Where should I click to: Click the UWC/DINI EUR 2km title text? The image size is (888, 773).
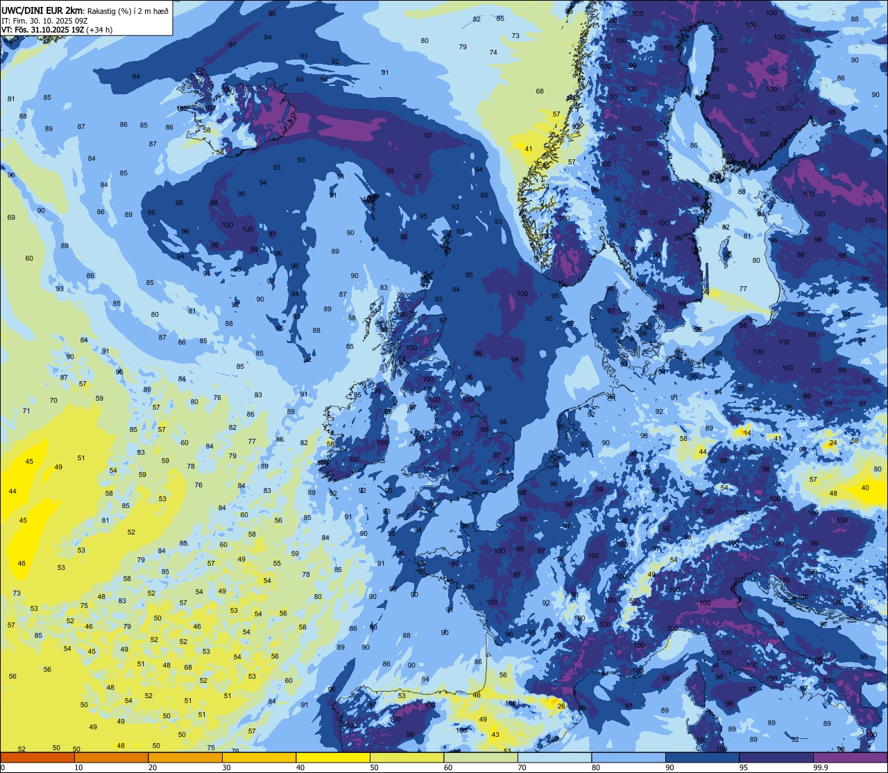coord(42,10)
